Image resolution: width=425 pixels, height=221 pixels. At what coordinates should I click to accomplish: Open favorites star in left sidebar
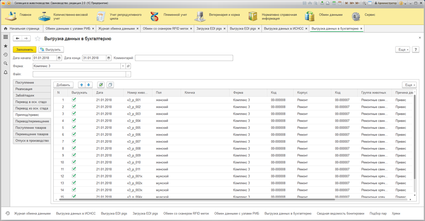(x=6, y=46)
